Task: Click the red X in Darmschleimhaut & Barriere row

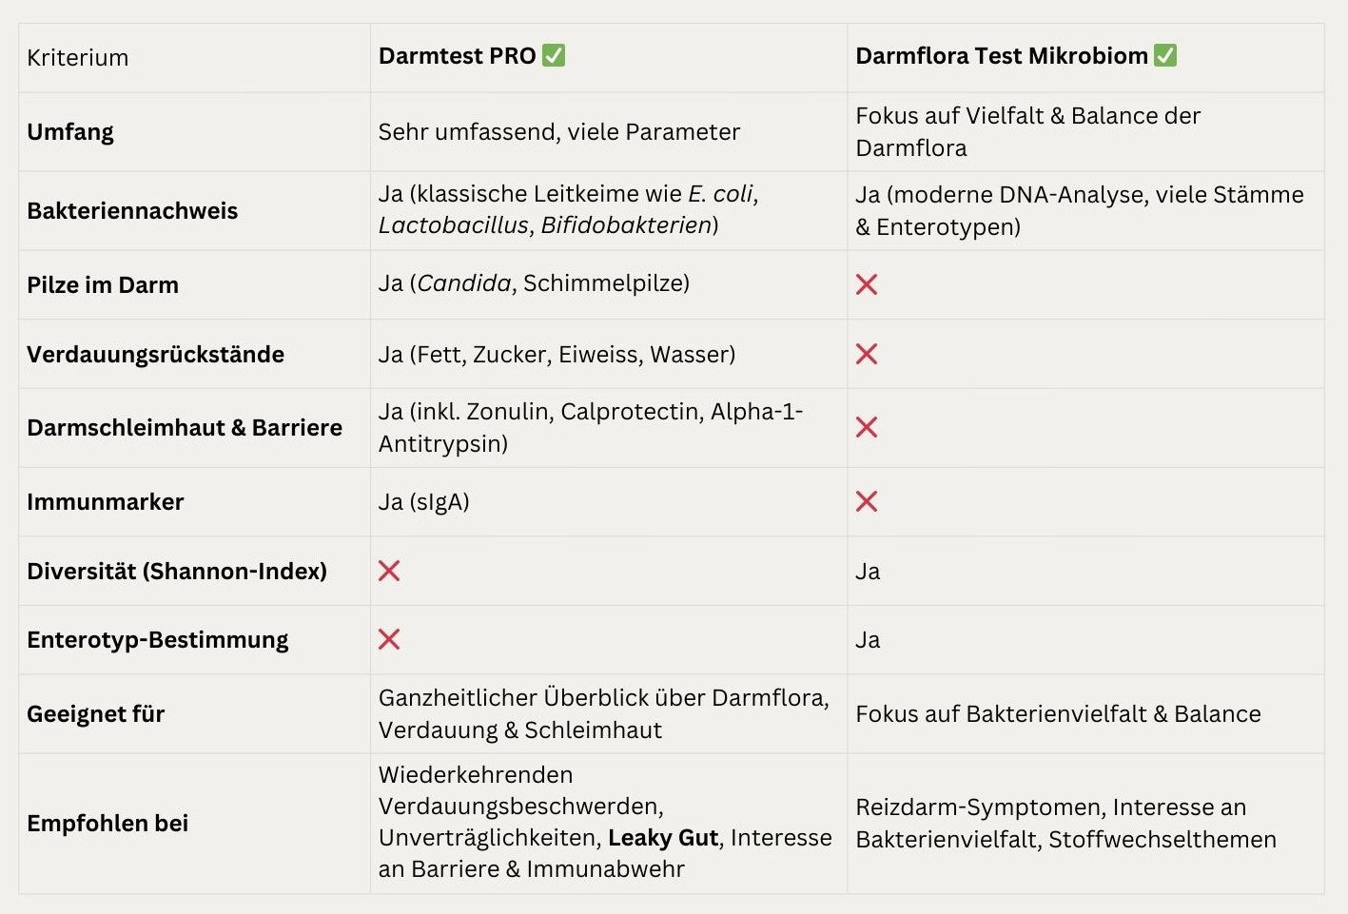Action: 867,427
